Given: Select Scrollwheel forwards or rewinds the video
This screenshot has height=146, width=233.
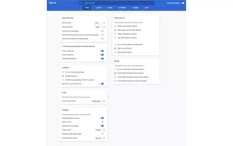Looking at the screenshot, I should (115, 81).
